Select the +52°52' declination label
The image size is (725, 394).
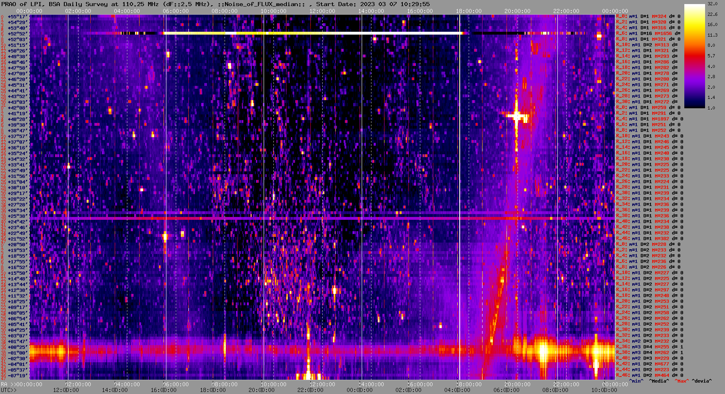tap(17, 34)
